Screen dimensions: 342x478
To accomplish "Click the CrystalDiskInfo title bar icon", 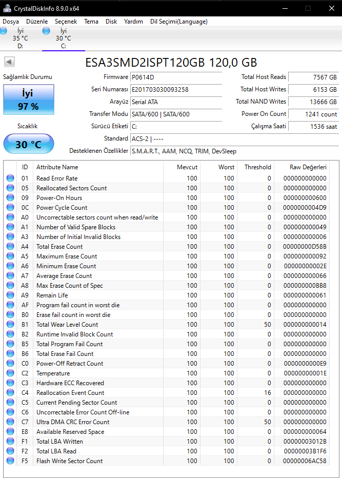I will click(x=7, y=8).
